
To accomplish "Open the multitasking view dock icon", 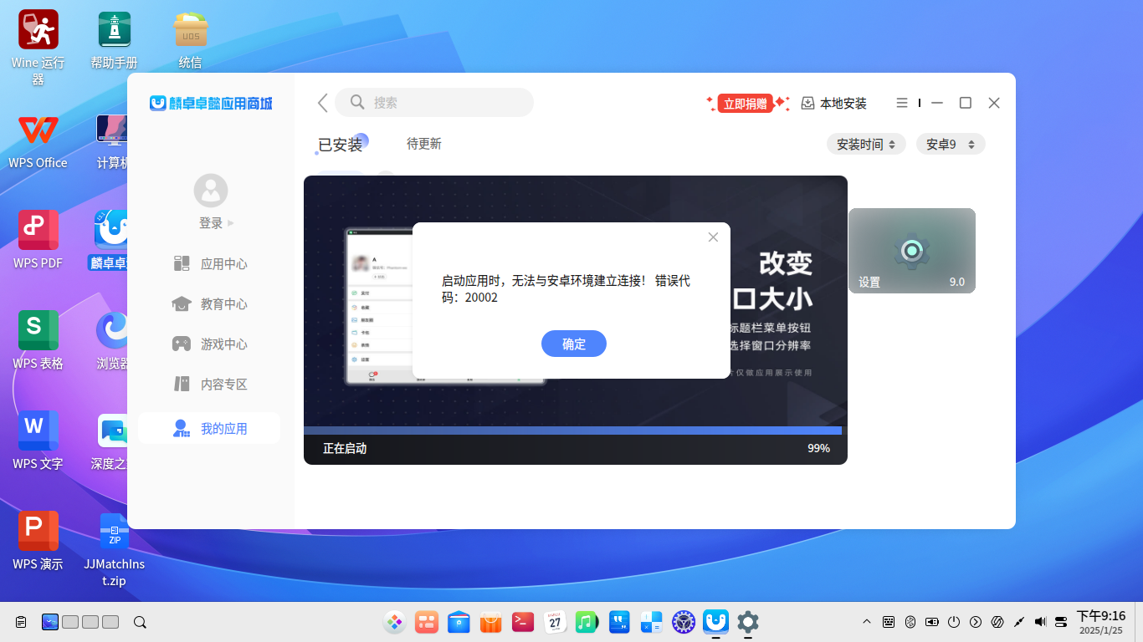I will coord(427,622).
